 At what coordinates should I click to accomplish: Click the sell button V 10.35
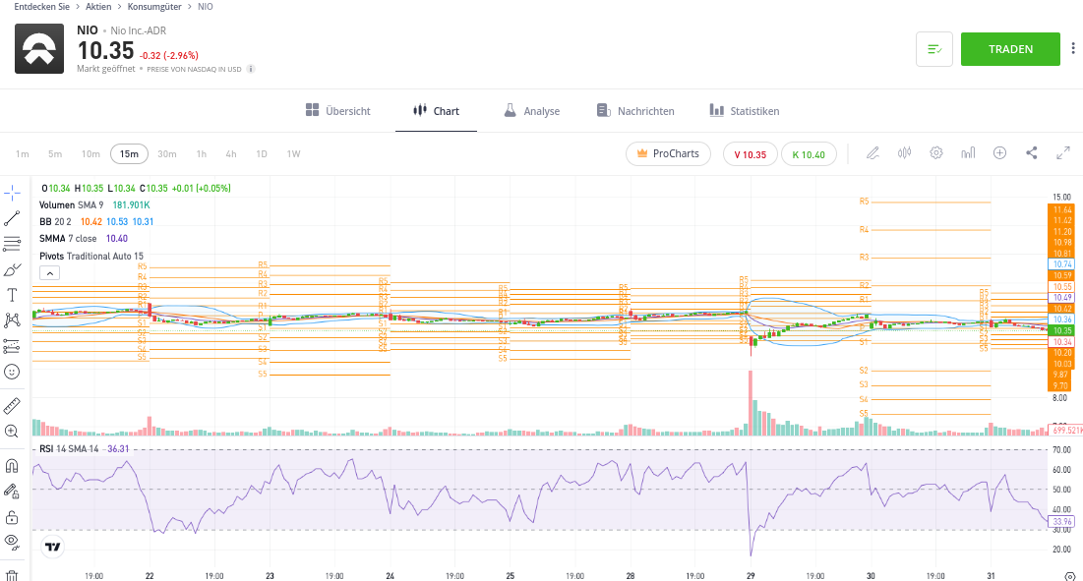click(x=751, y=154)
